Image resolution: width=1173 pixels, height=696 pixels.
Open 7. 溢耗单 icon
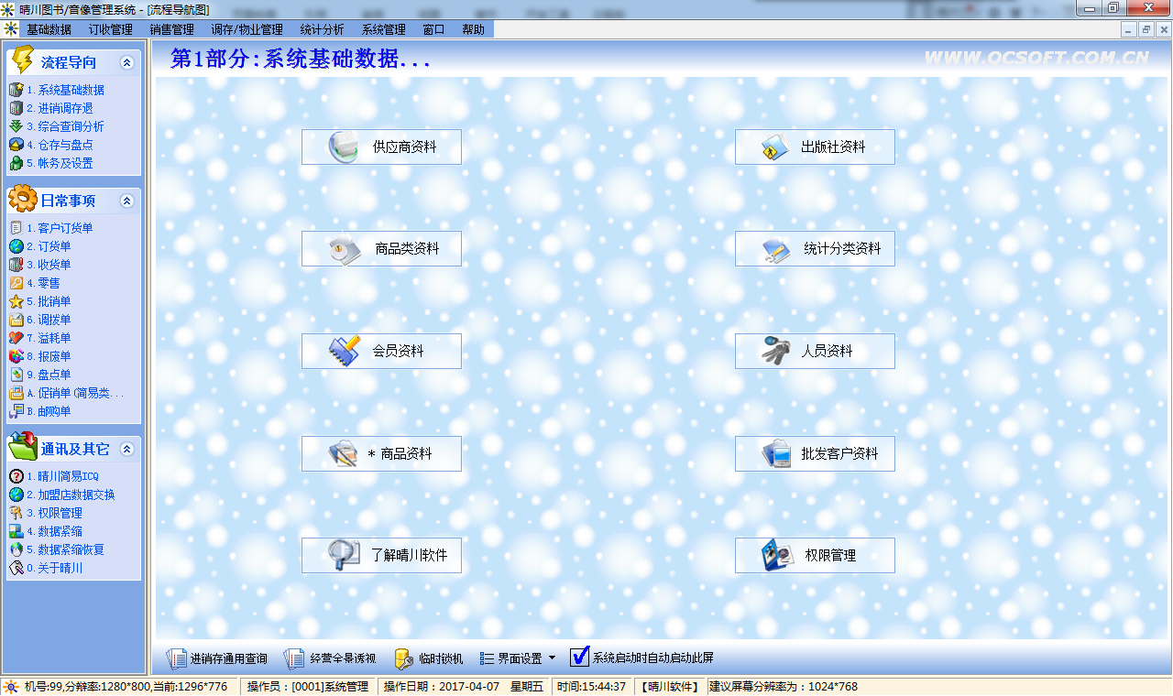click(16, 338)
